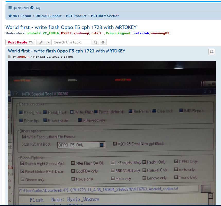Toggle Erase nvram option in photo
Image resolution: width=221 pixels, height=206 pixels.
coord(45,120)
